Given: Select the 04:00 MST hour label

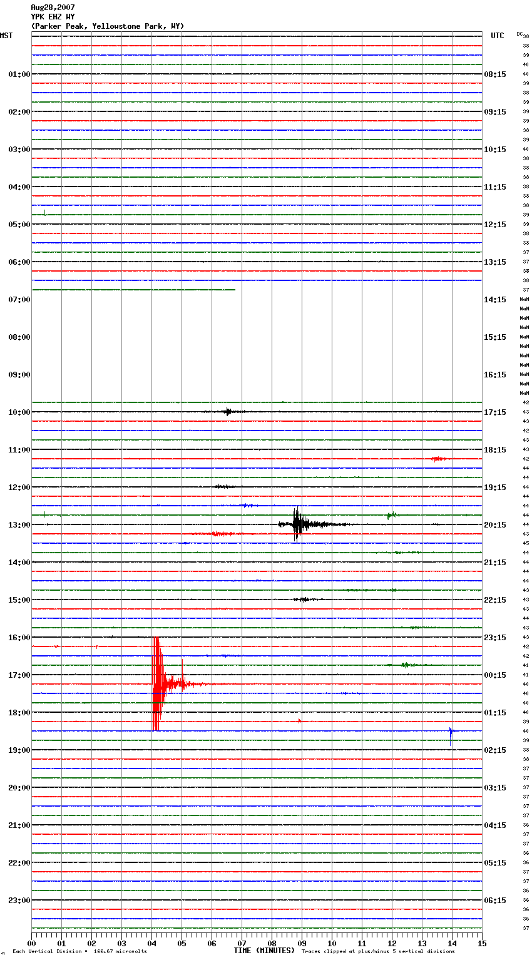Looking at the screenshot, I should (x=19, y=187).
